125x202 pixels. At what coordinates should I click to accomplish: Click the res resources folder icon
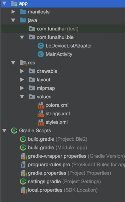point(23,63)
